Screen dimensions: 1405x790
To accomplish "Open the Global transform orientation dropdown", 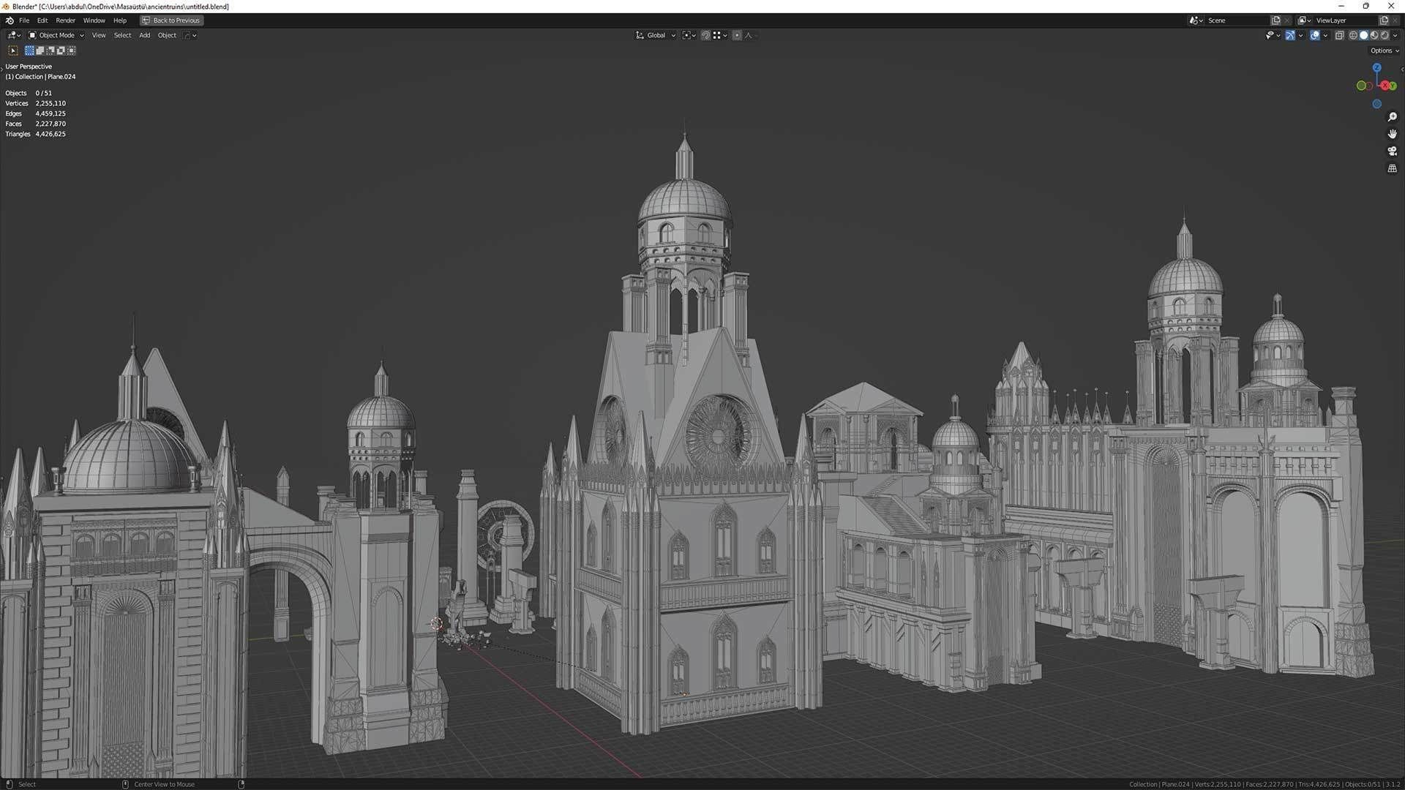I will click(x=655, y=35).
